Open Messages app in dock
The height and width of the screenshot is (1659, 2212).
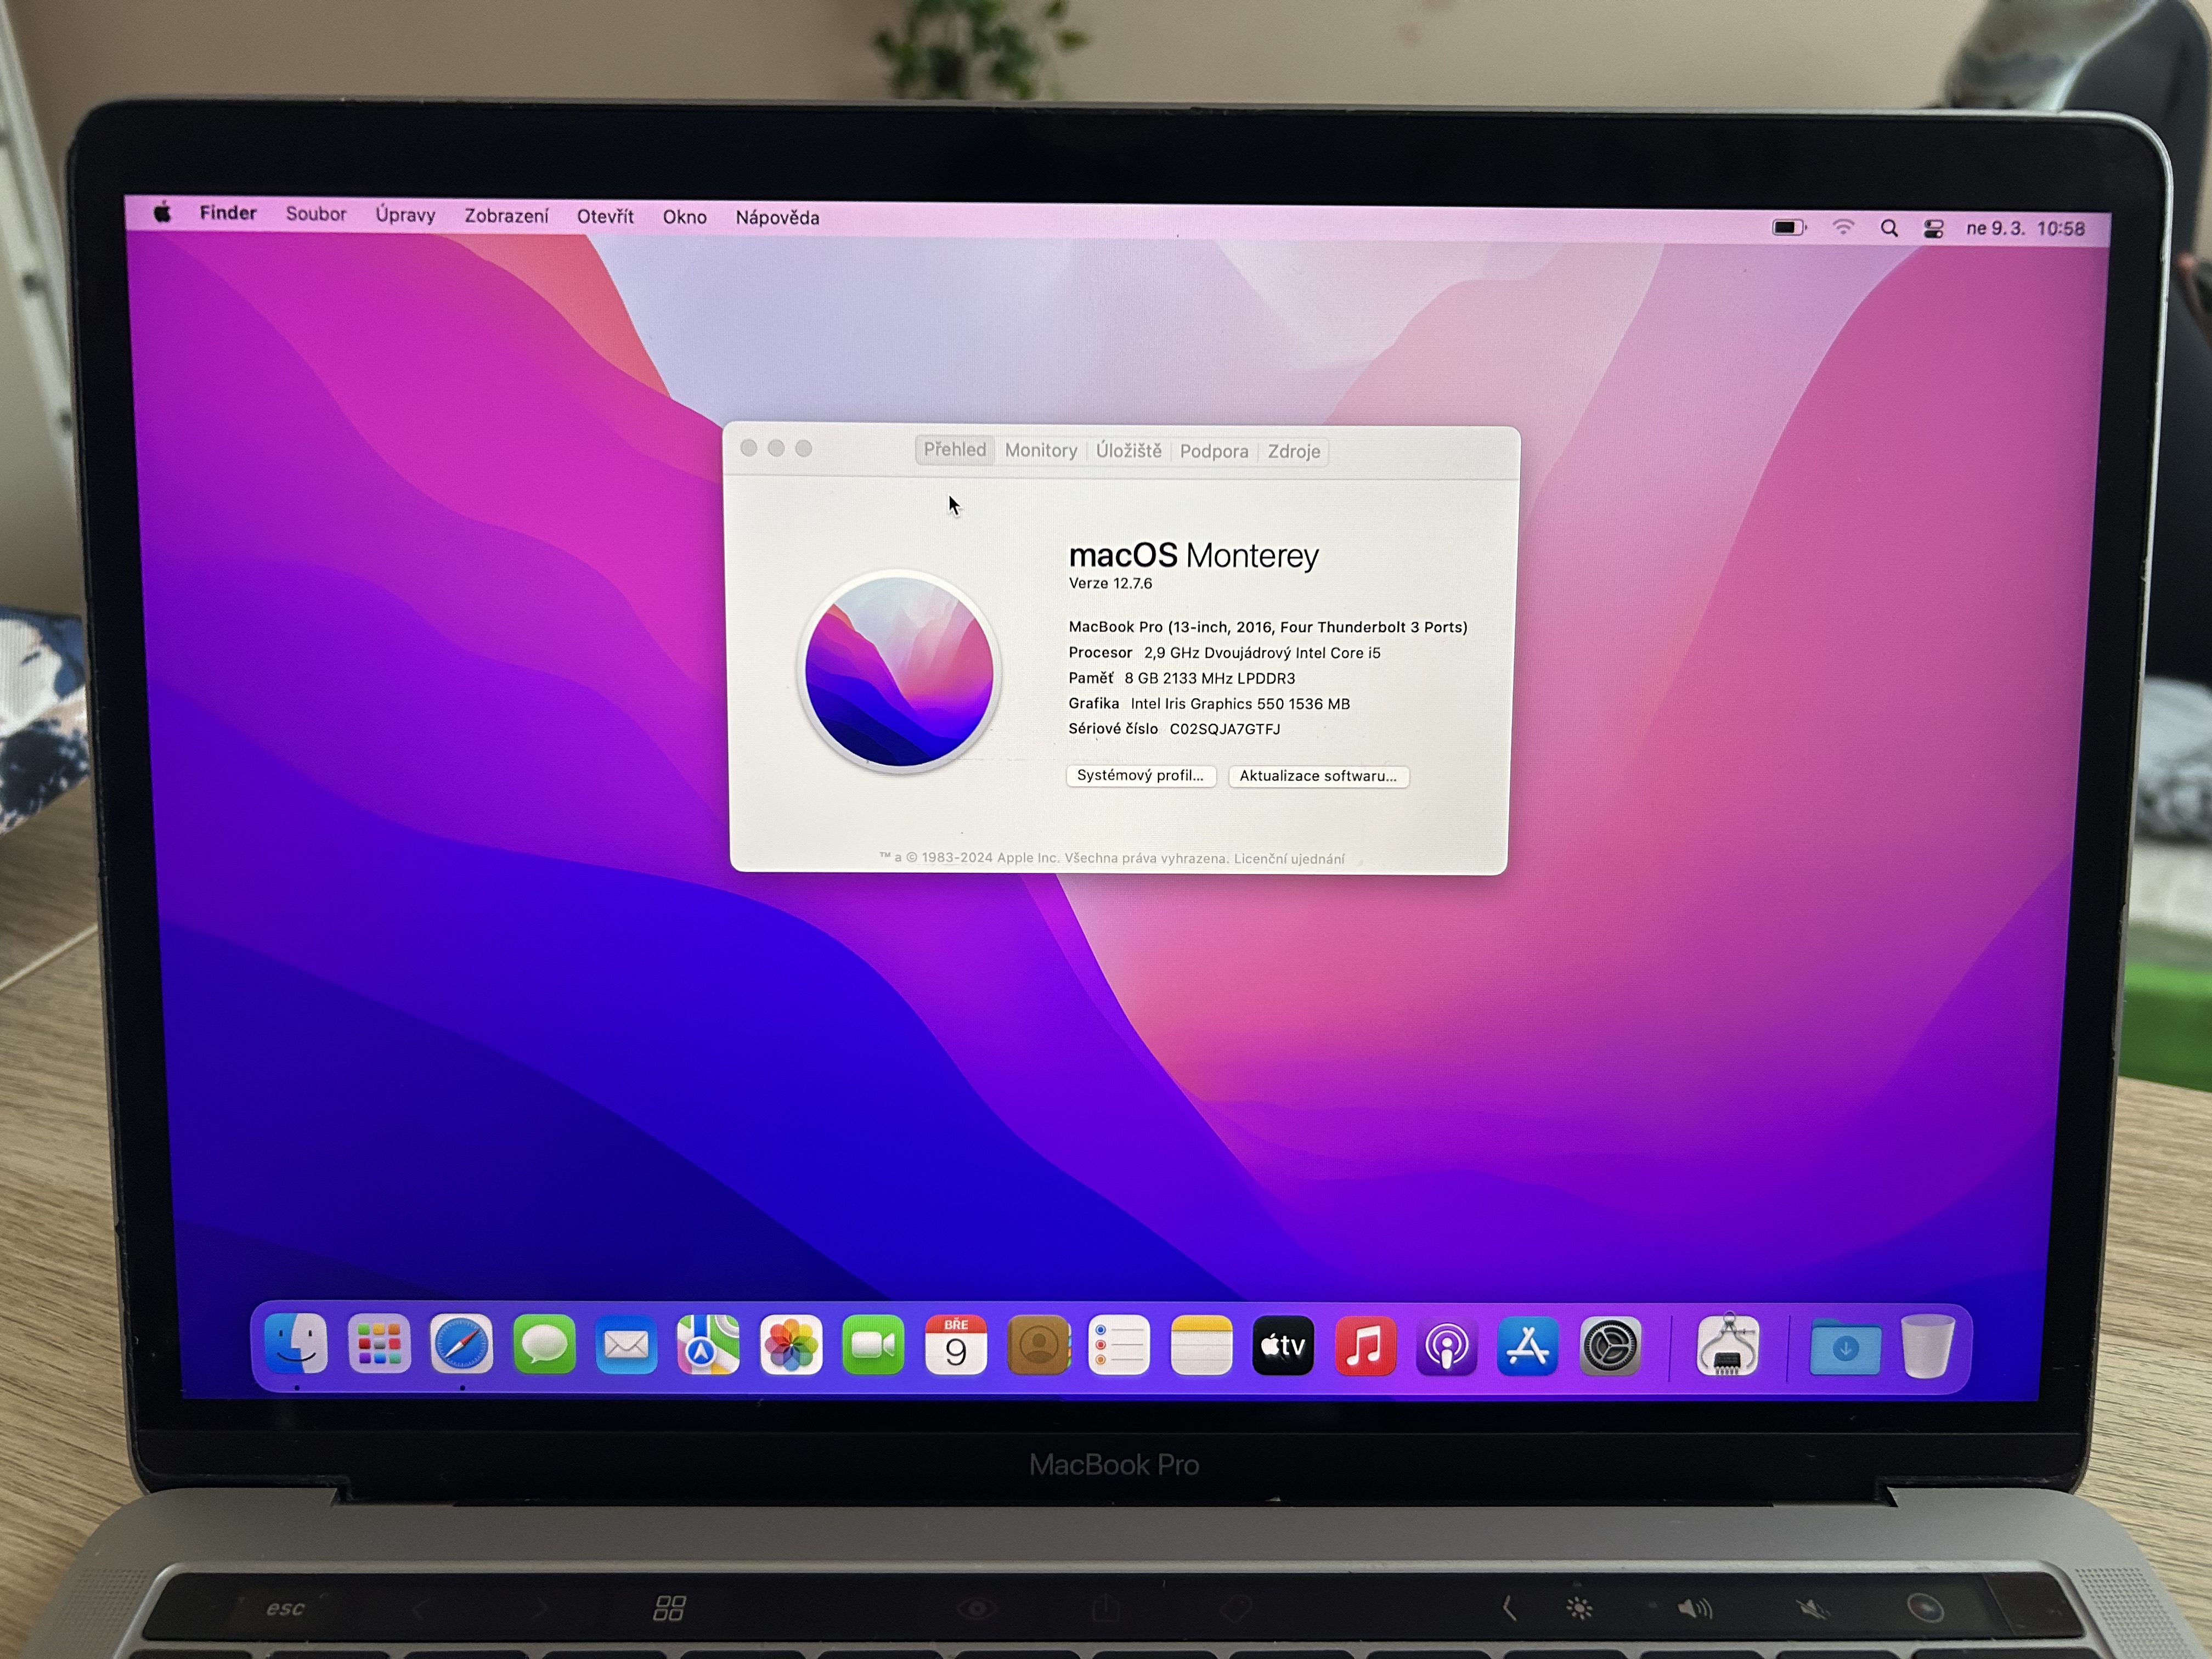coord(544,1346)
